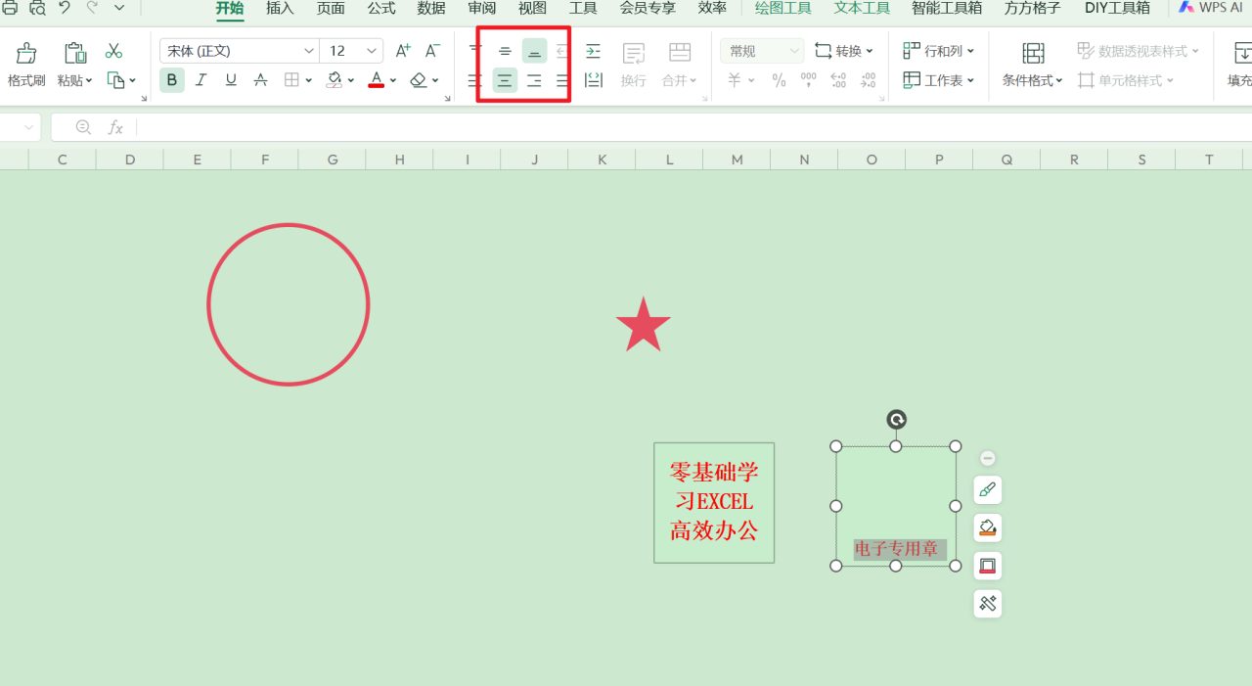Viewport: 1252px width, 686px height.
Task: Open the 方方格子 tab
Action: 1032,8
